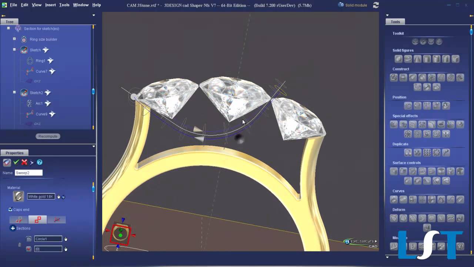The width and height of the screenshot is (474, 267).
Task: Expand the material dropdown chevron
Action: click(x=63, y=197)
